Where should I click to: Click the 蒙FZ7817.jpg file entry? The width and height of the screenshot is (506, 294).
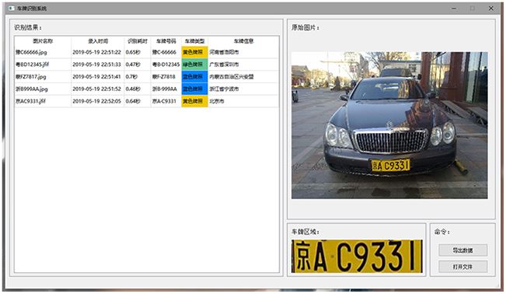31,76
